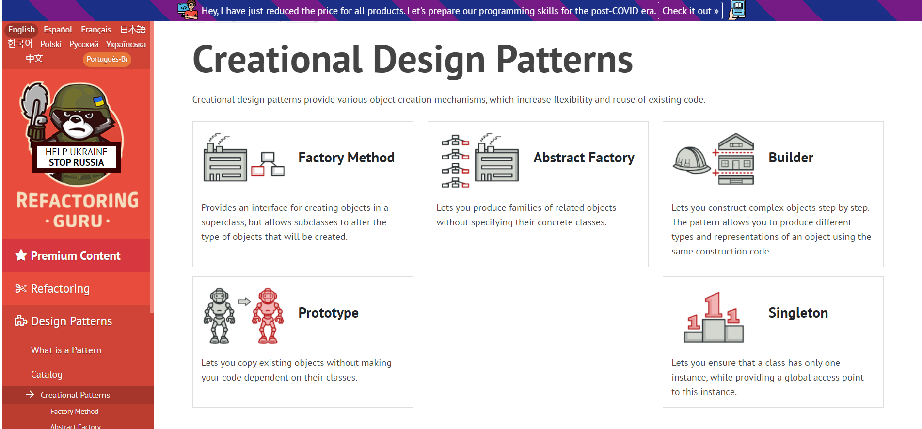Image resolution: width=922 pixels, height=429 pixels.
Task: Open Factory Method sidebar sub-item
Action: tap(74, 412)
